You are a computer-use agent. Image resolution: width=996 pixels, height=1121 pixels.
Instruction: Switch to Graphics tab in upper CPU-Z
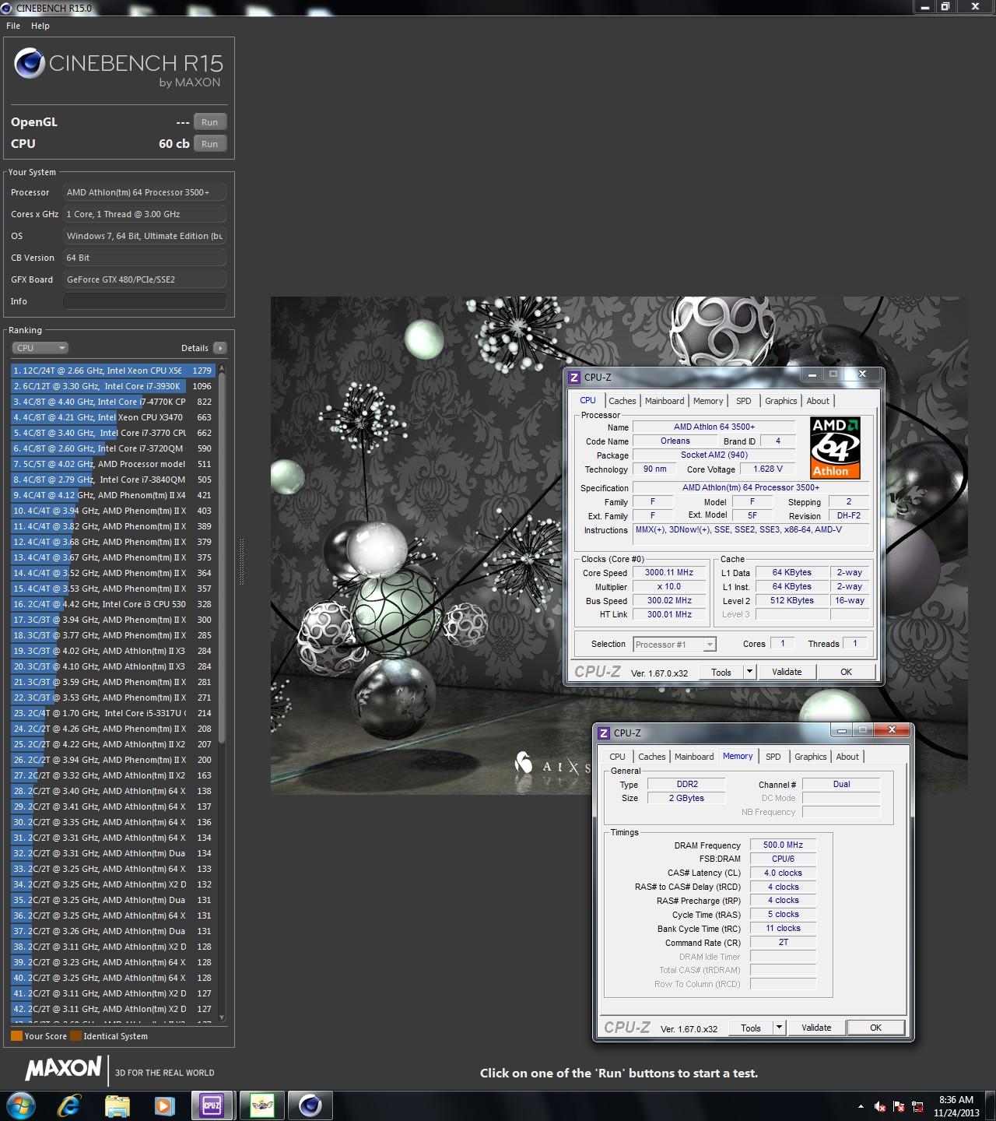781,401
